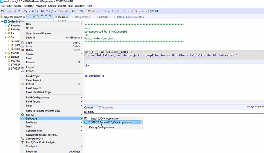
Task: Click the forward navigation arrow icon
Action: pyautogui.click(x=143, y=11)
